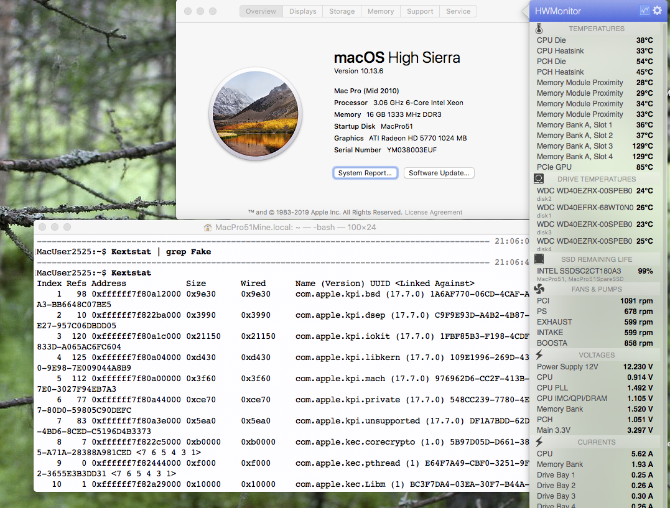The height and width of the screenshot is (508, 670).
Task: Select the PCH Heatsink row
Action: coord(595,72)
